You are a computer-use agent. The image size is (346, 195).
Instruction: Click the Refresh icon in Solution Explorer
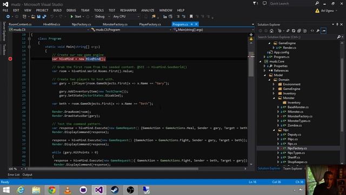[x=294, y=31]
